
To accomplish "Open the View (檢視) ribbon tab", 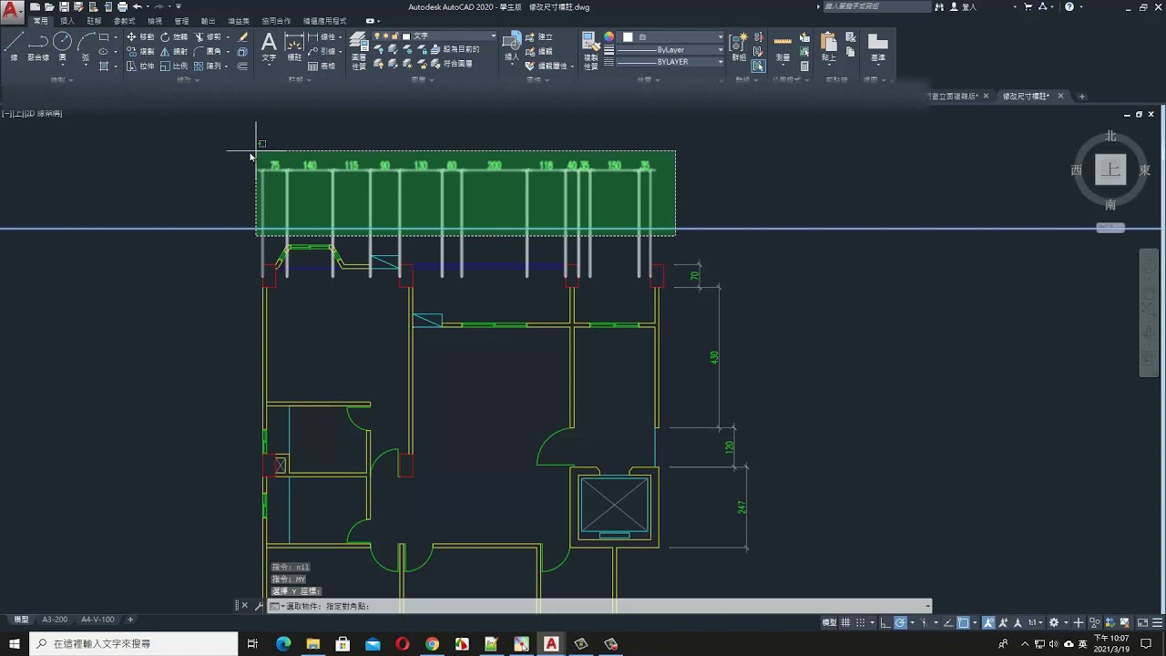I will (x=155, y=20).
